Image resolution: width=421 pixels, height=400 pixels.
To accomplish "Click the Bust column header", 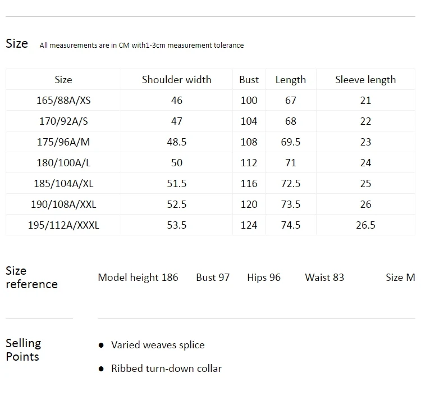I will click(249, 80).
